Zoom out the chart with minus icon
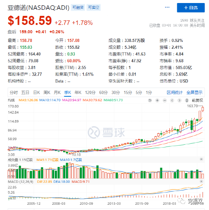209x210 pixels. click(x=165, y=100)
